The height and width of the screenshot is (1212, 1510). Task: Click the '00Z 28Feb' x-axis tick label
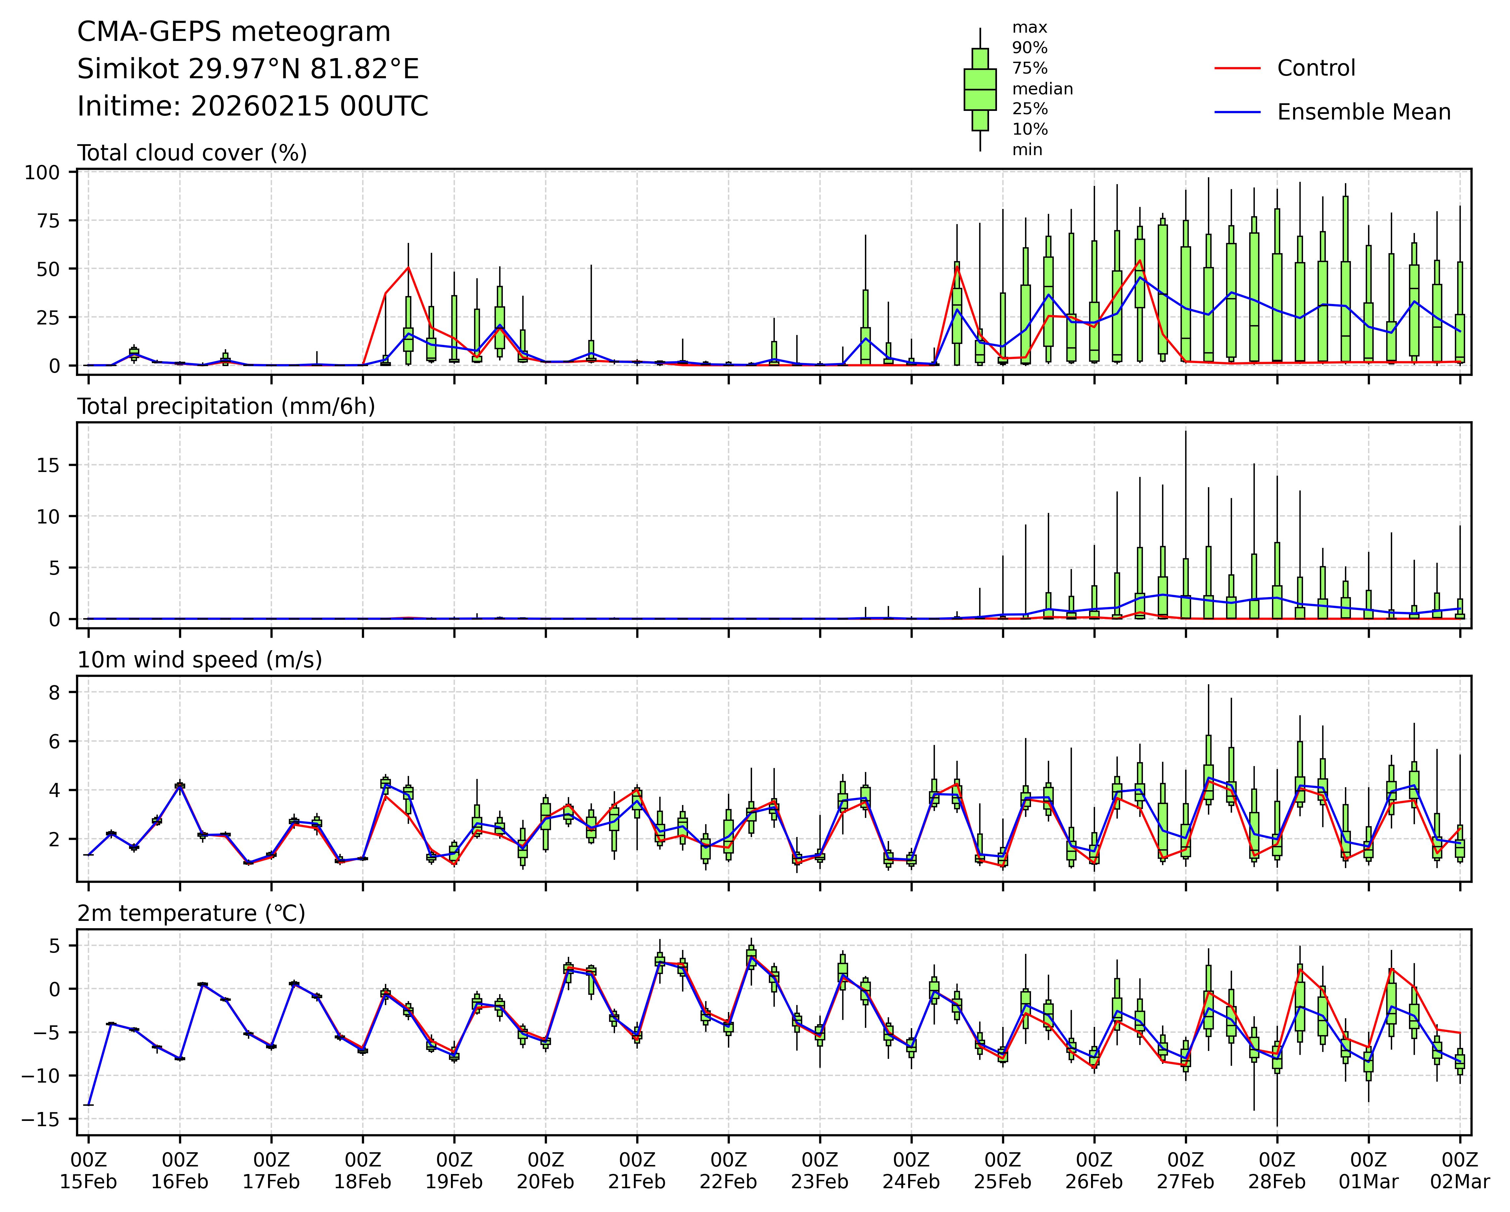tap(1277, 1170)
